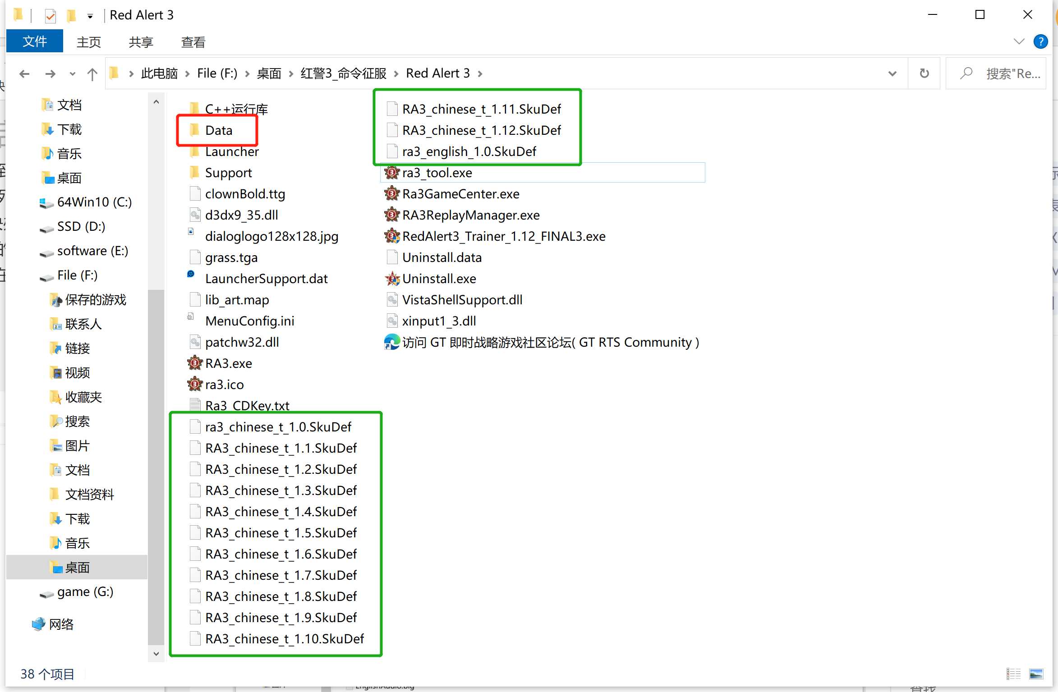Expand the chevron after 此电脑 in address bar
The image size is (1058, 692).
click(x=131, y=73)
